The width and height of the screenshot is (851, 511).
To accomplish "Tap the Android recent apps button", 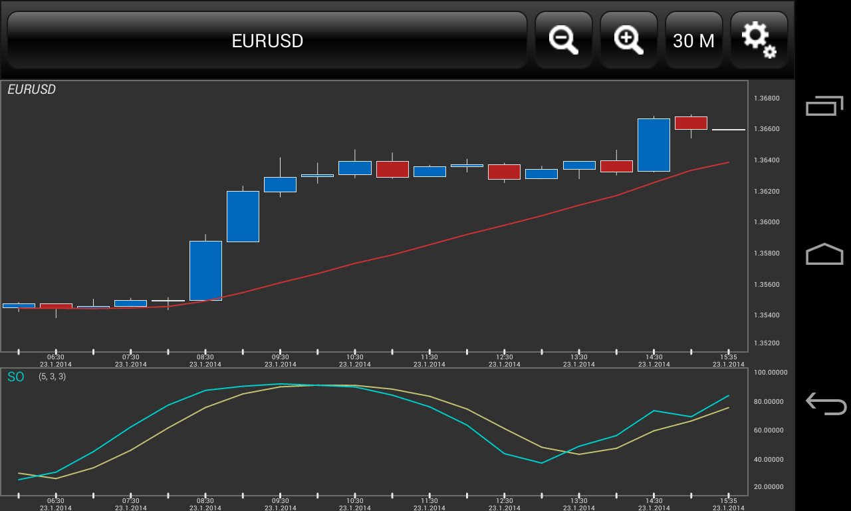I will click(824, 106).
